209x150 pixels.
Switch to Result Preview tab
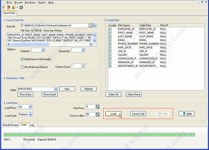click(10, 125)
